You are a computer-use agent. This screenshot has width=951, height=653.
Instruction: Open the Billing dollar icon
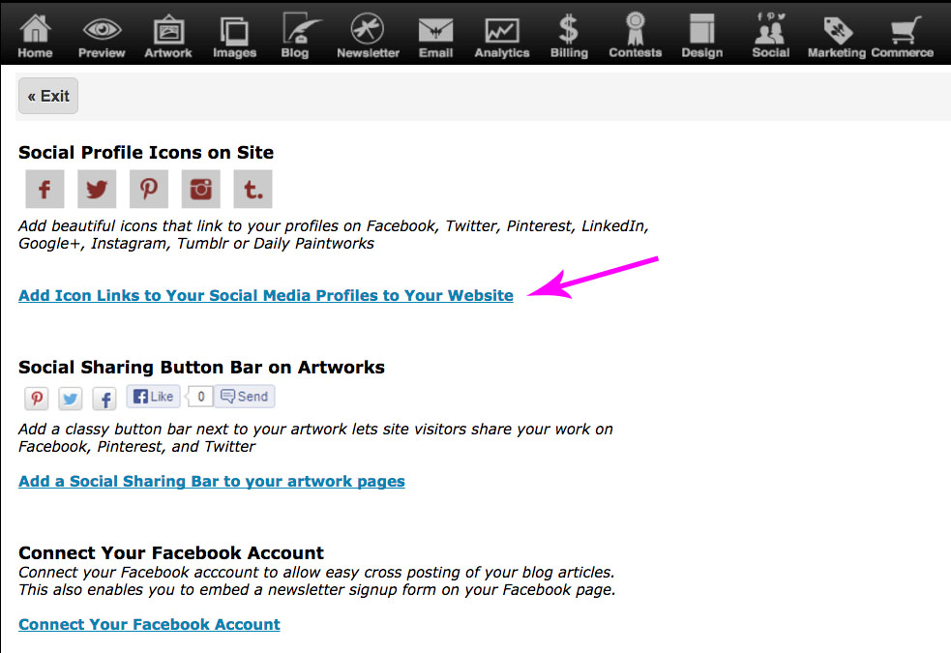(568, 29)
